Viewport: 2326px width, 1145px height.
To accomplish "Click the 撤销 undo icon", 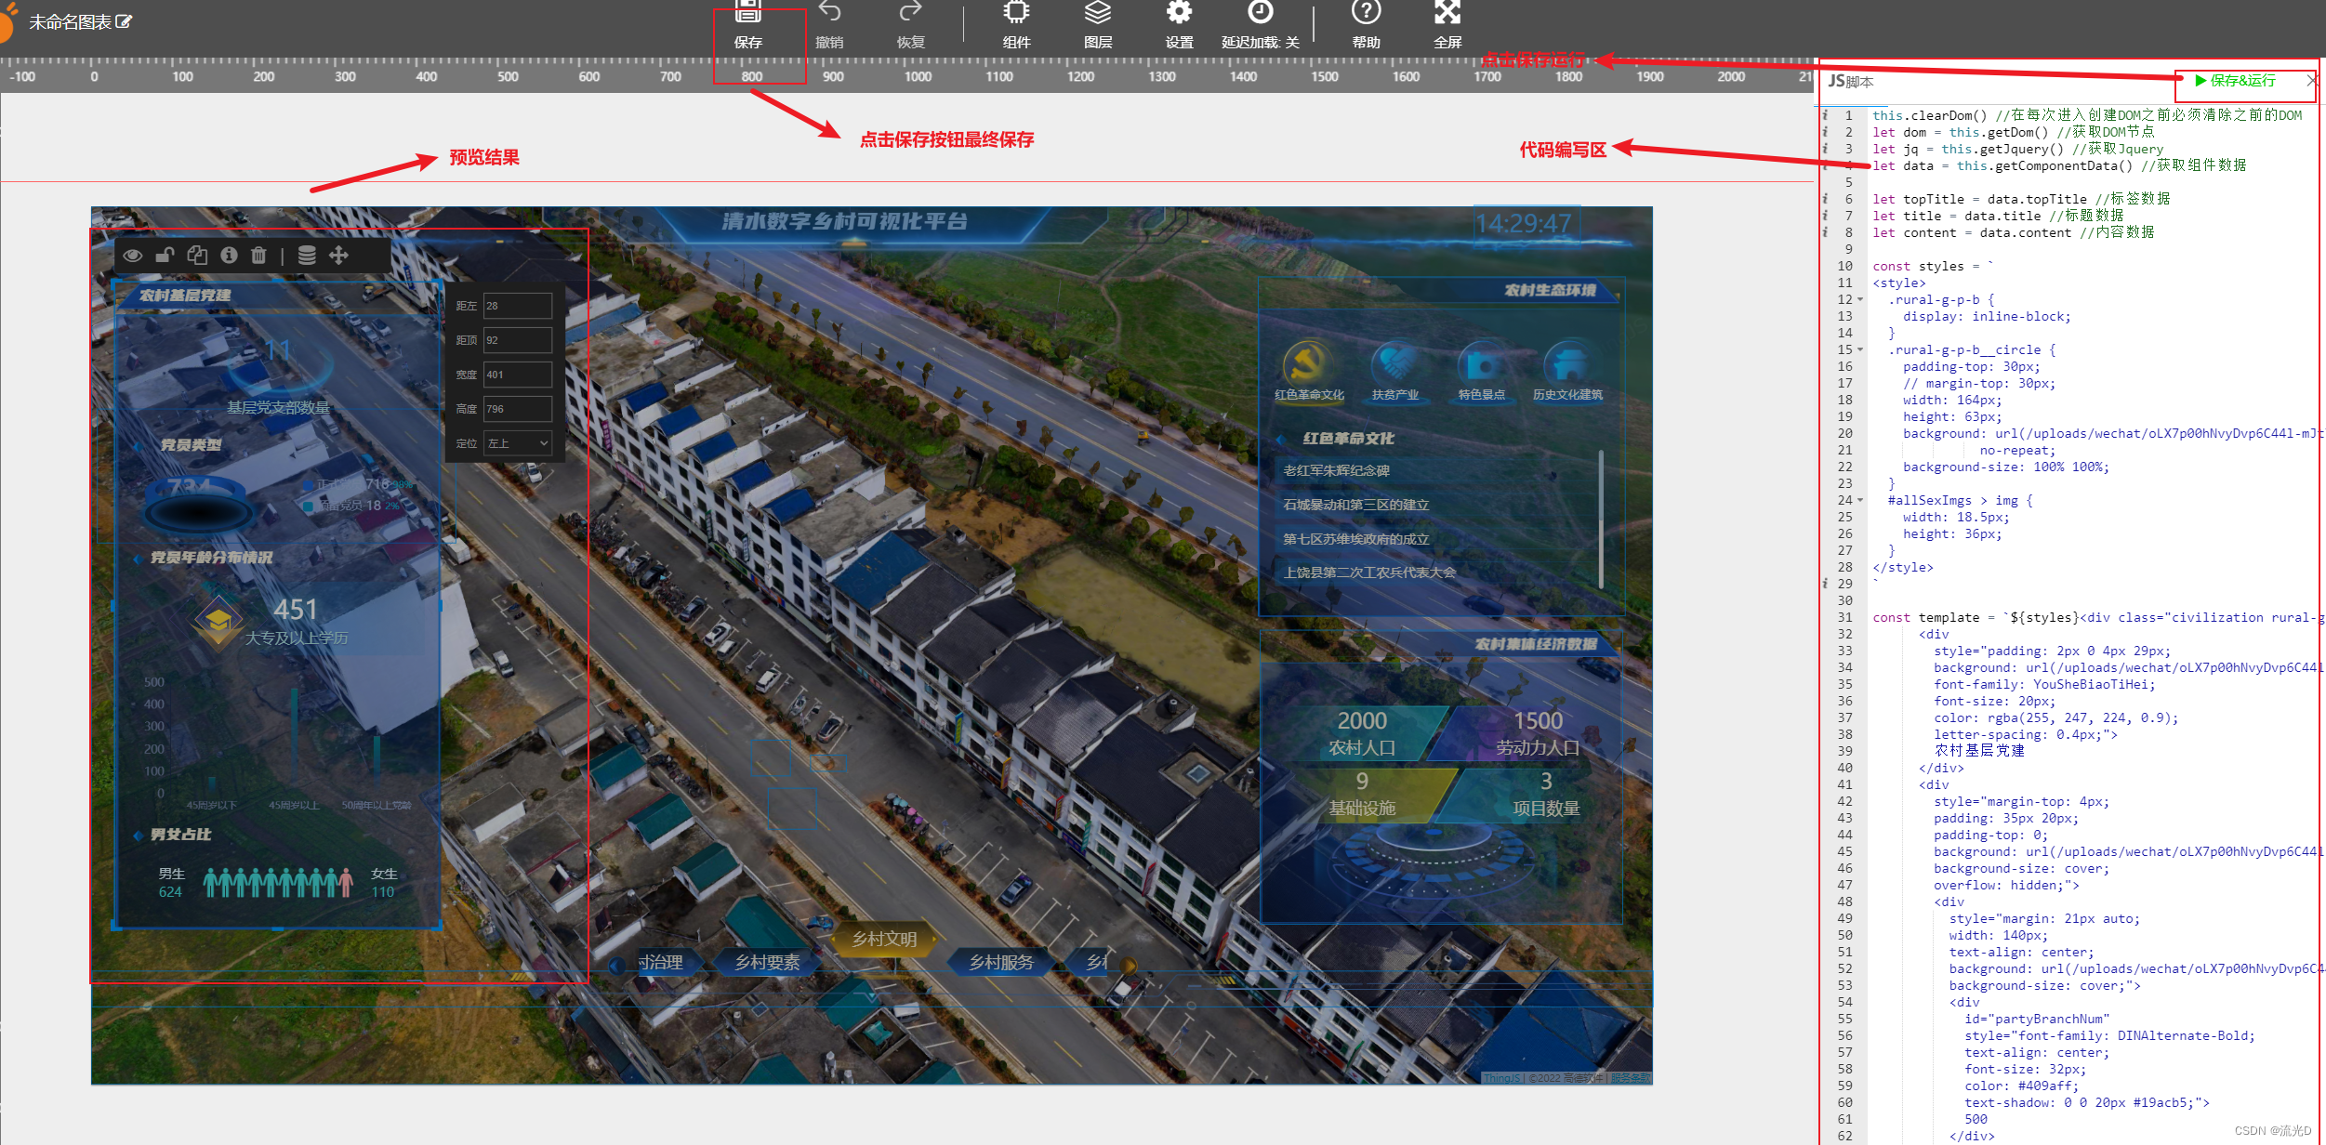I will click(x=829, y=13).
